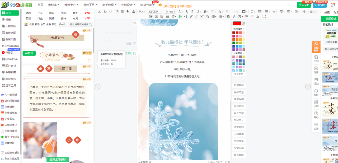Viewport: 338px width, 163px height.
Task: Increase font size with the plus stepper
Action: pos(175,12)
